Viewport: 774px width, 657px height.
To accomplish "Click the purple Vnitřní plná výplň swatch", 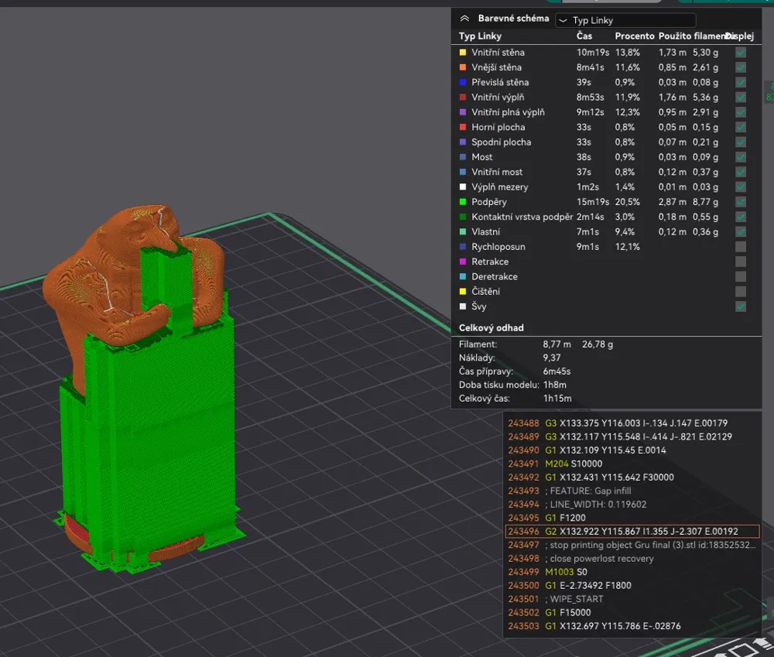I will point(463,112).
